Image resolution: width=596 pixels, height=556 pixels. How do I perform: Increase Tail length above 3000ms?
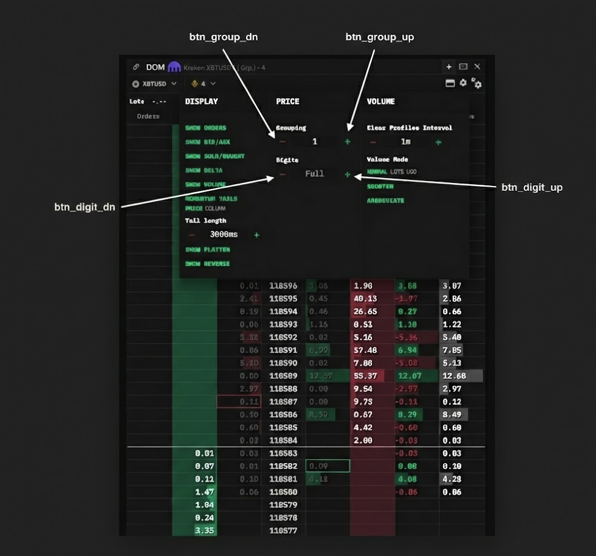[x=256, y=235]
